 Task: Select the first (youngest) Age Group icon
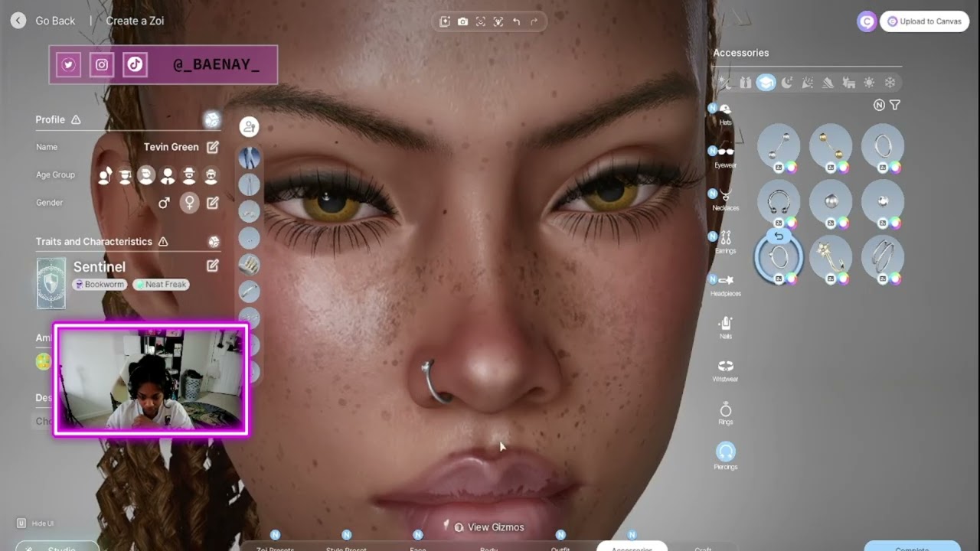point(106,175)
